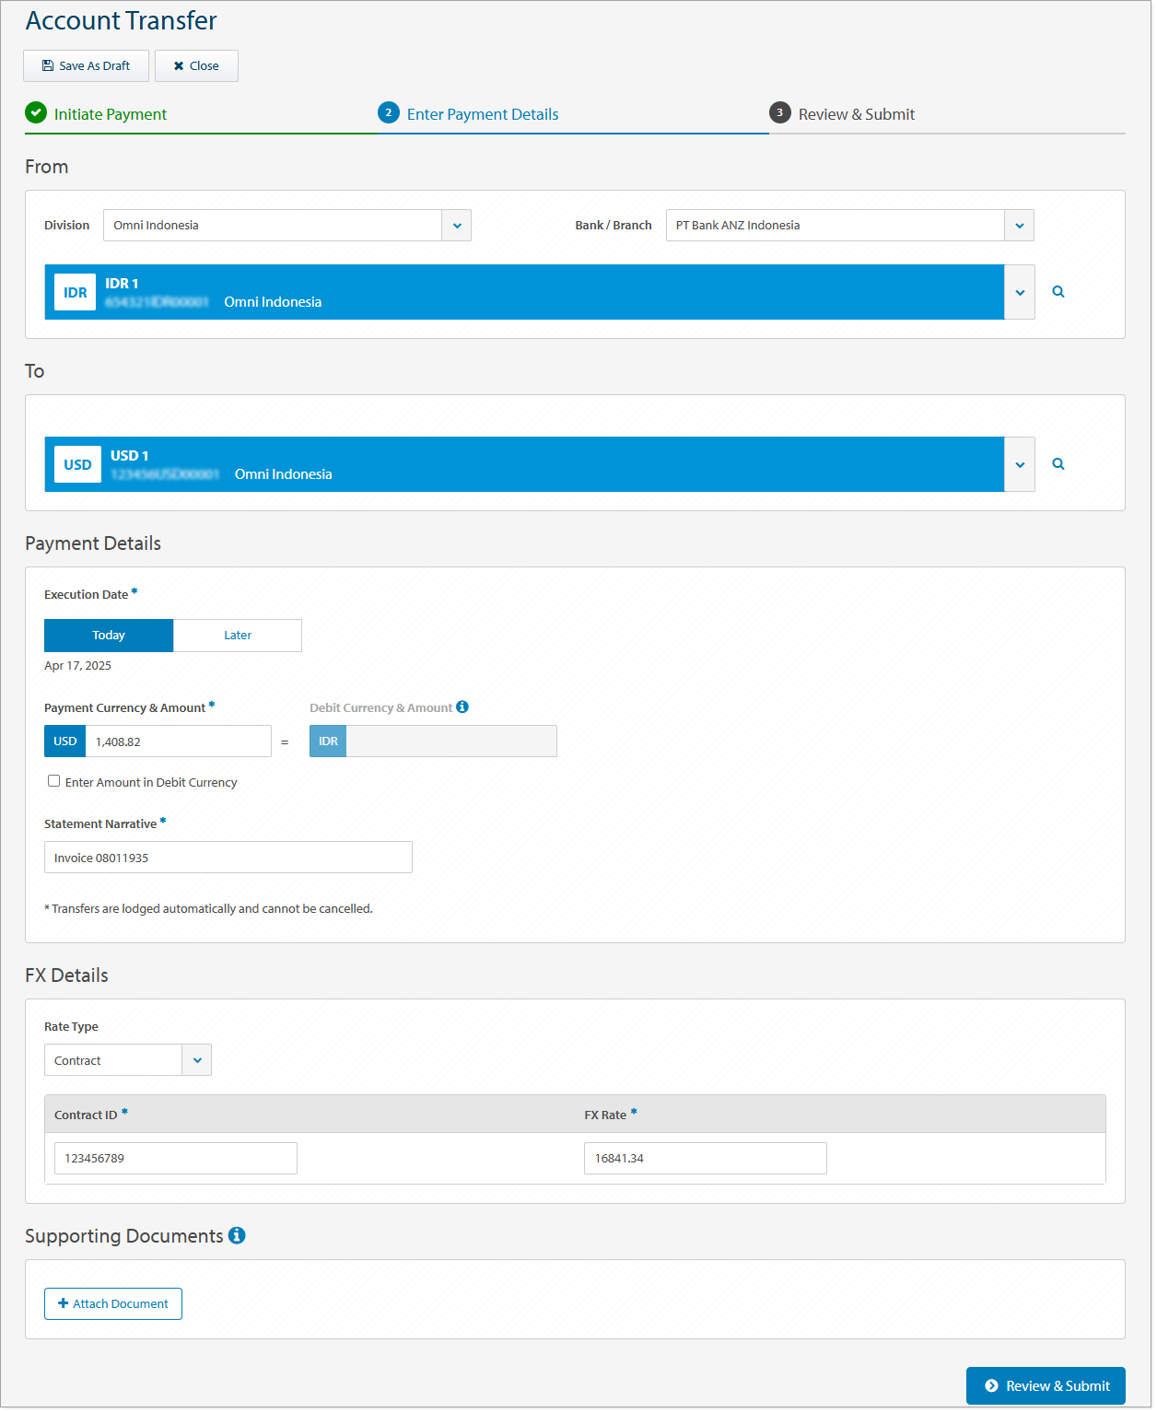This screenshot has height=1413, width=1157.
Task: Go to Enter Payment Details step
Action: coord(482,114)
